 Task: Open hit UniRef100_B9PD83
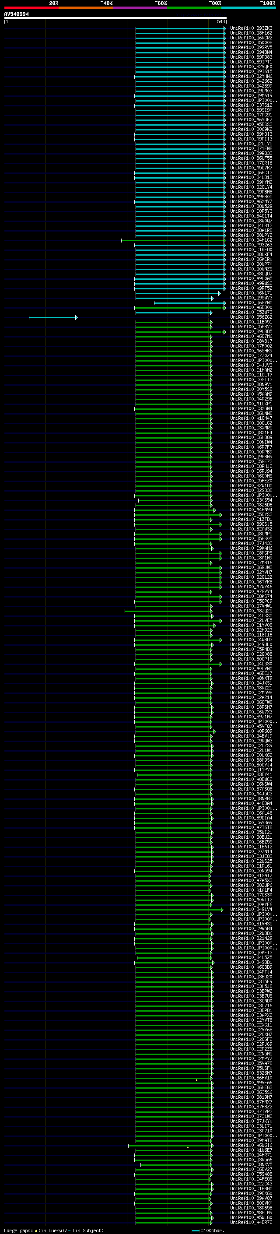[251, 57]
